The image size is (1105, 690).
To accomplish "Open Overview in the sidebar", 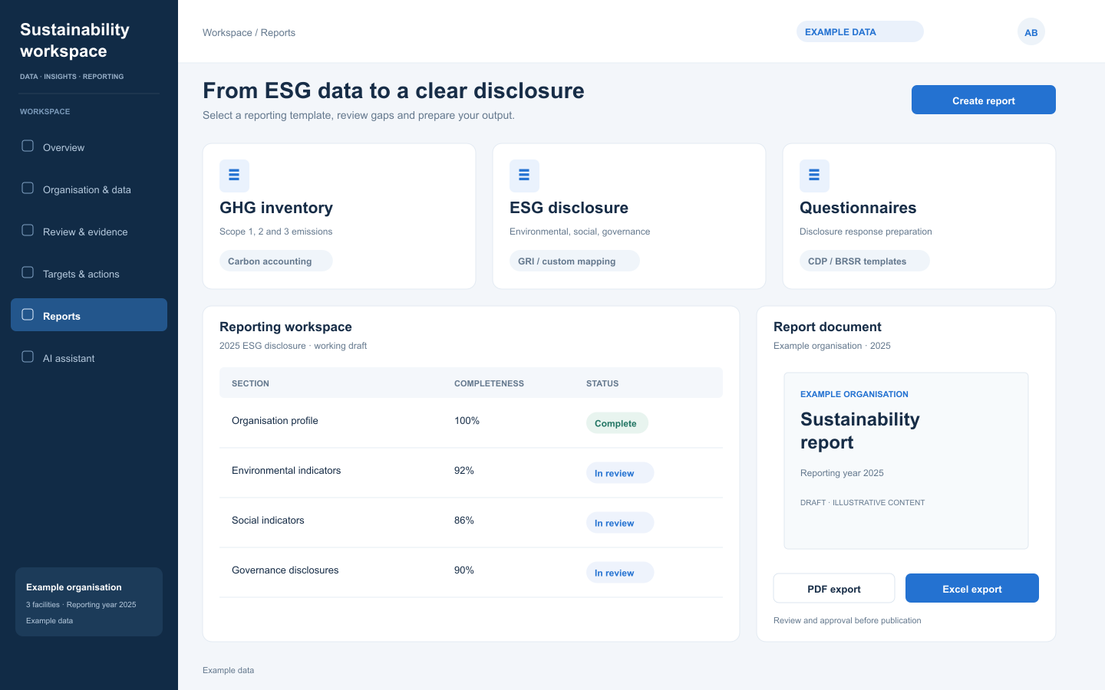I will click(89, 146).
